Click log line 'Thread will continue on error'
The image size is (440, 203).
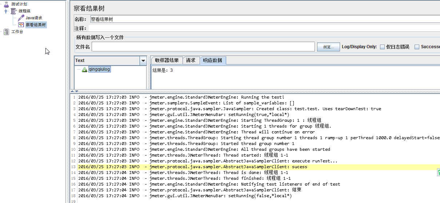pos(196,132)
